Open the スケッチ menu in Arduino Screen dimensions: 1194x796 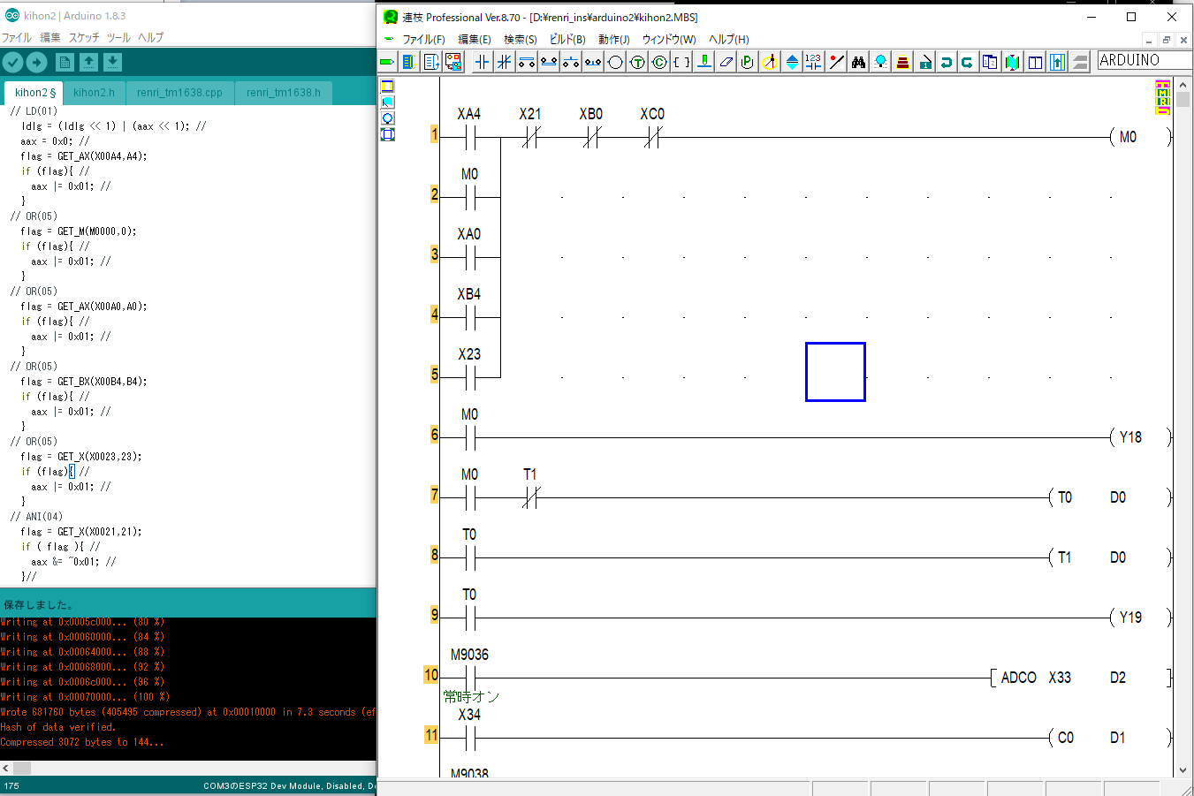[x=84, y=37]
